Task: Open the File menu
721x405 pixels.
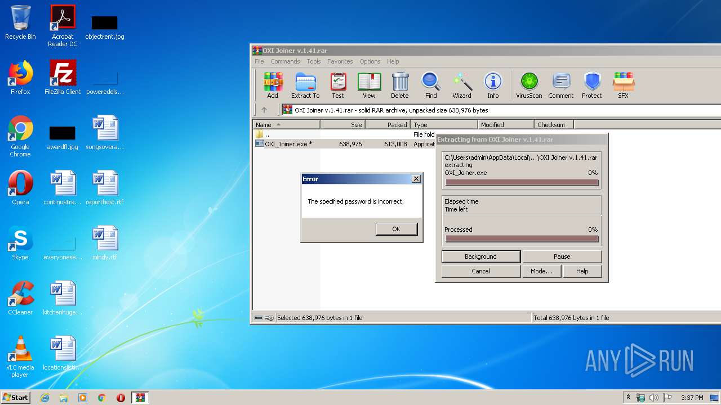Action: point(259,61)
